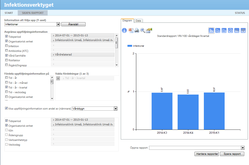This screenshot has width=249, height=165.
Task: Expand the upper Infektionsklinik Umeå unit selection
Action: (83, 40)
